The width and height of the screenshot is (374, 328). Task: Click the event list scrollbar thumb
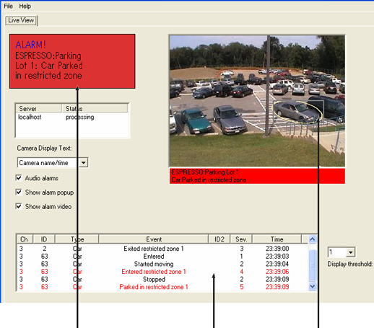(x=312, y=265)
